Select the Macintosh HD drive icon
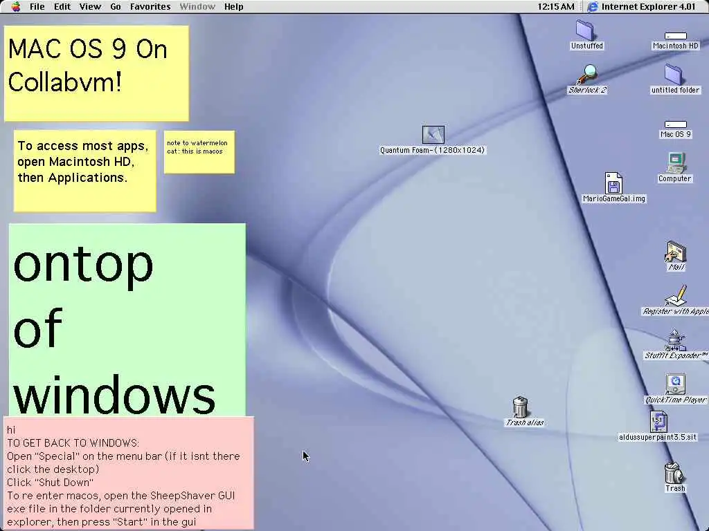This screenshot has width=709, height=531. [x=676, y=36]
